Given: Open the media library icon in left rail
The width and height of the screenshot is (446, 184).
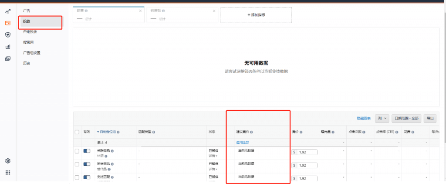Looking at the screenshot, I should (x=8, y=58).
